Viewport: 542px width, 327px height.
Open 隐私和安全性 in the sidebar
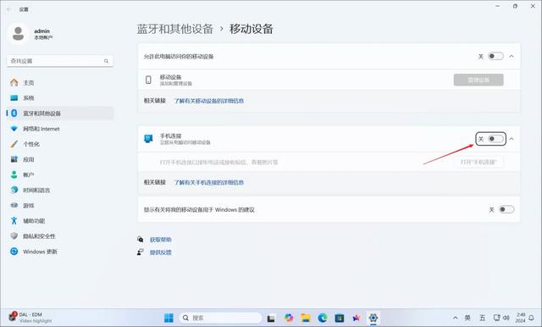point(60,236)
